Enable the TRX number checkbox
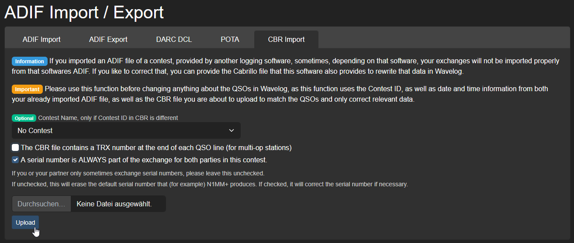This screenshot has width=574, height=243. click(15, 147)
